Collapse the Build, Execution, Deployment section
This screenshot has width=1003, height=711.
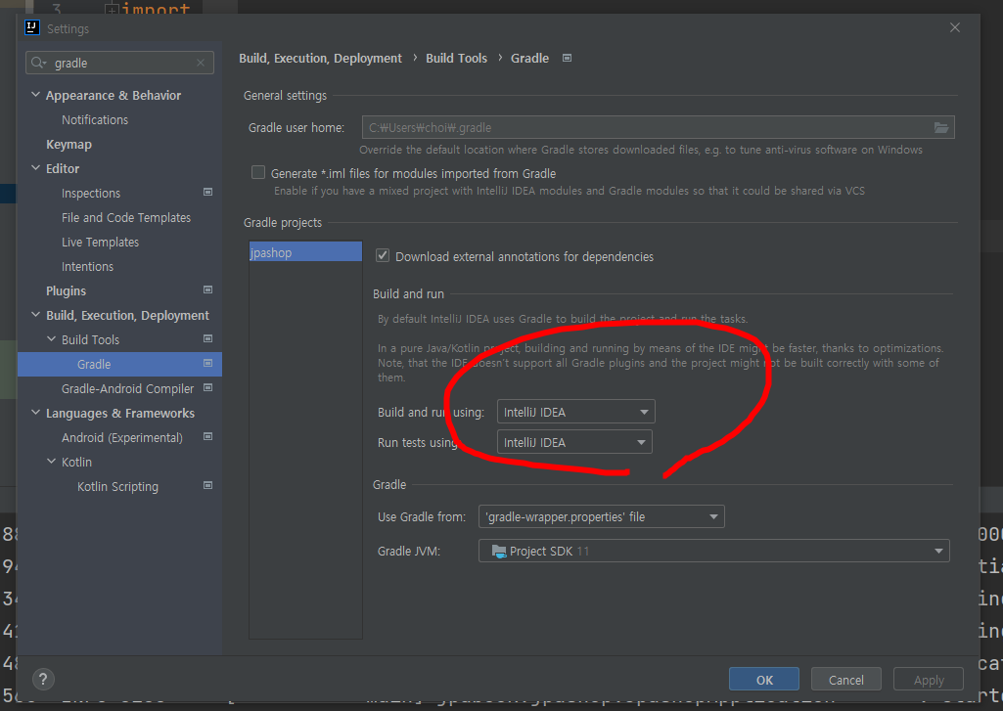tap(36, 315)
